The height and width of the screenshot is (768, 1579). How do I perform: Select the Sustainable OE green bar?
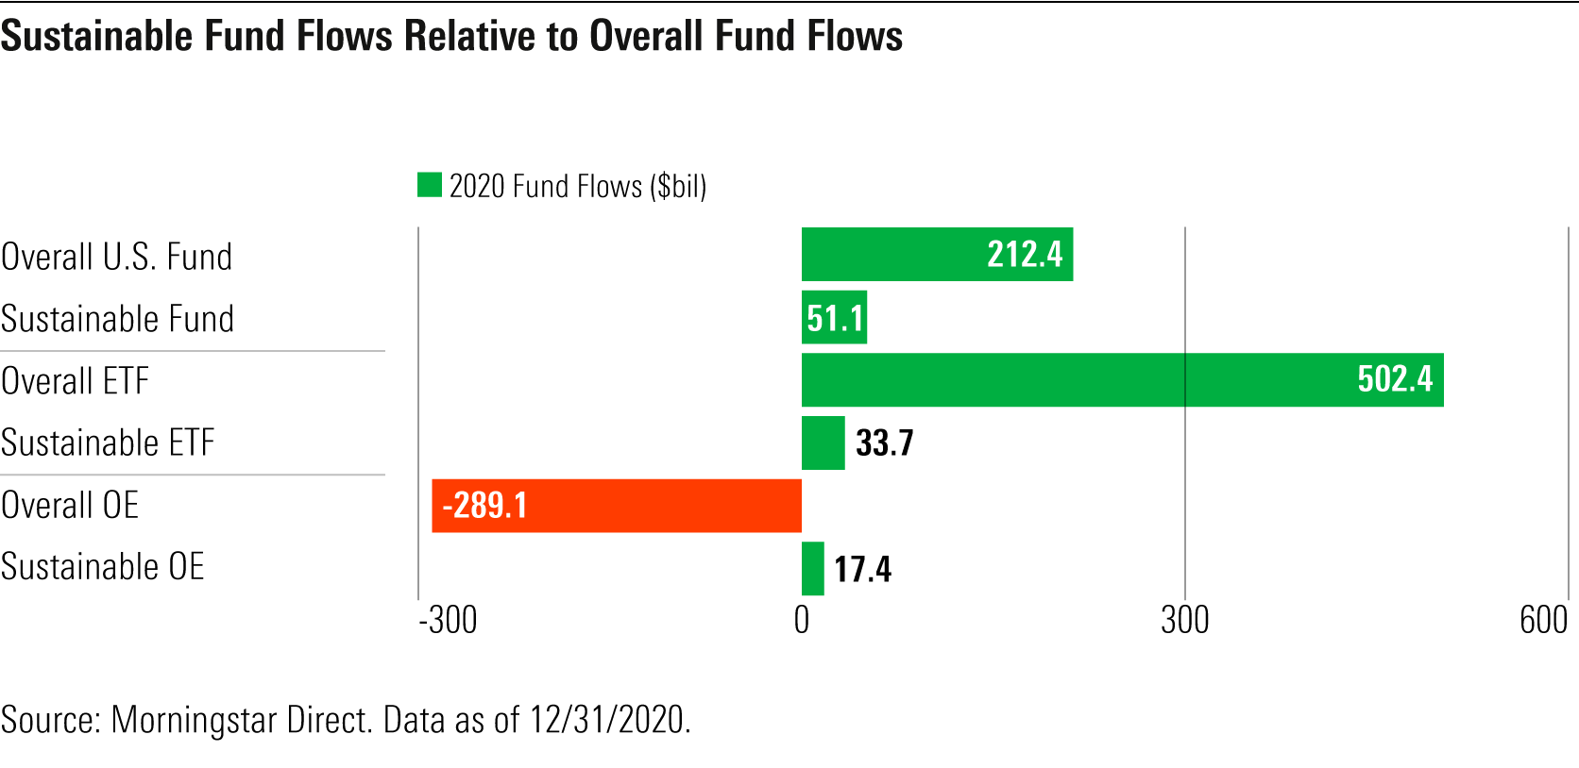pyautogui.click(x=812, y=568)
